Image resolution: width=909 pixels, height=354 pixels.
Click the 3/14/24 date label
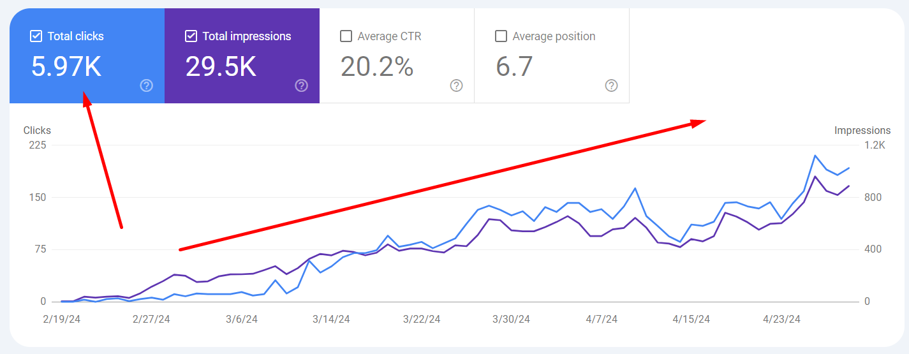pyautogui.click(x=332, y=319)
